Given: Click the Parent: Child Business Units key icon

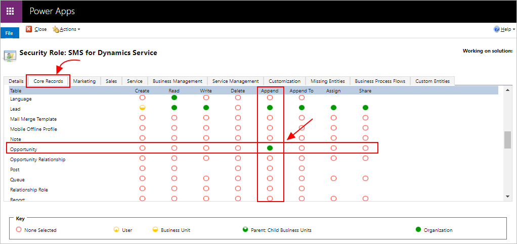Looking at the screenshot, I should [245, 229].
